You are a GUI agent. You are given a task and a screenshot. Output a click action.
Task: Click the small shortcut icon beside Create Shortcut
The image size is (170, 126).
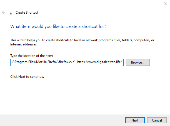pyautogui.click(x=11, y=13)
